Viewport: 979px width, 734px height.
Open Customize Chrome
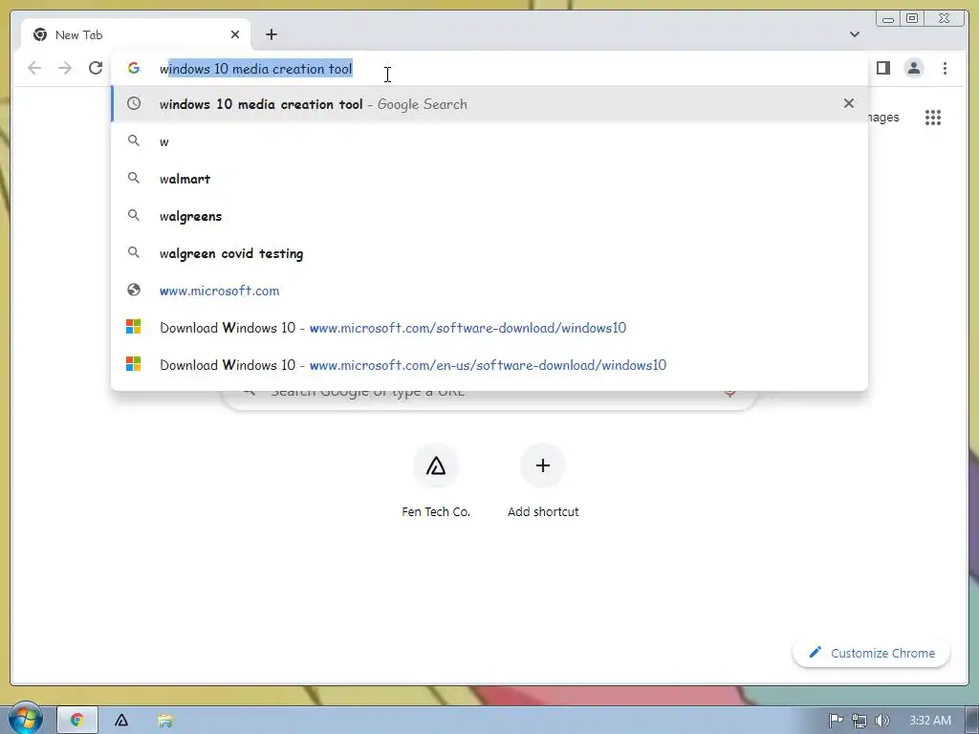(872, 653)
